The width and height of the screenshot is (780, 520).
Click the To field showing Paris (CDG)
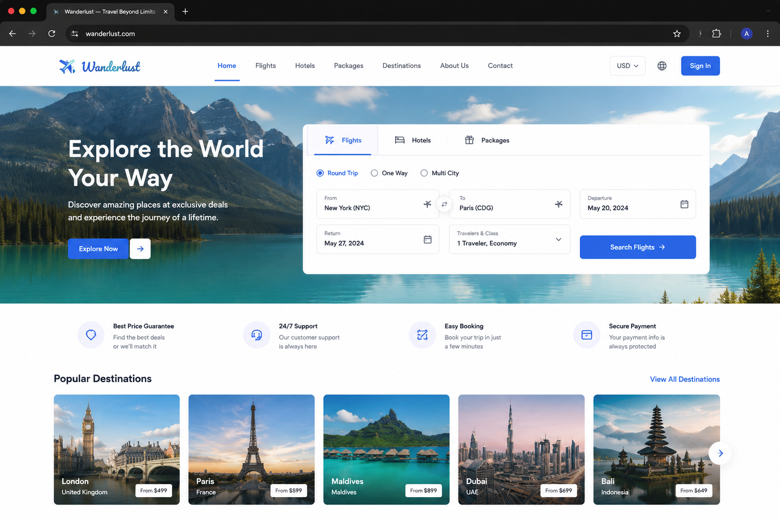tap(509, 204)
